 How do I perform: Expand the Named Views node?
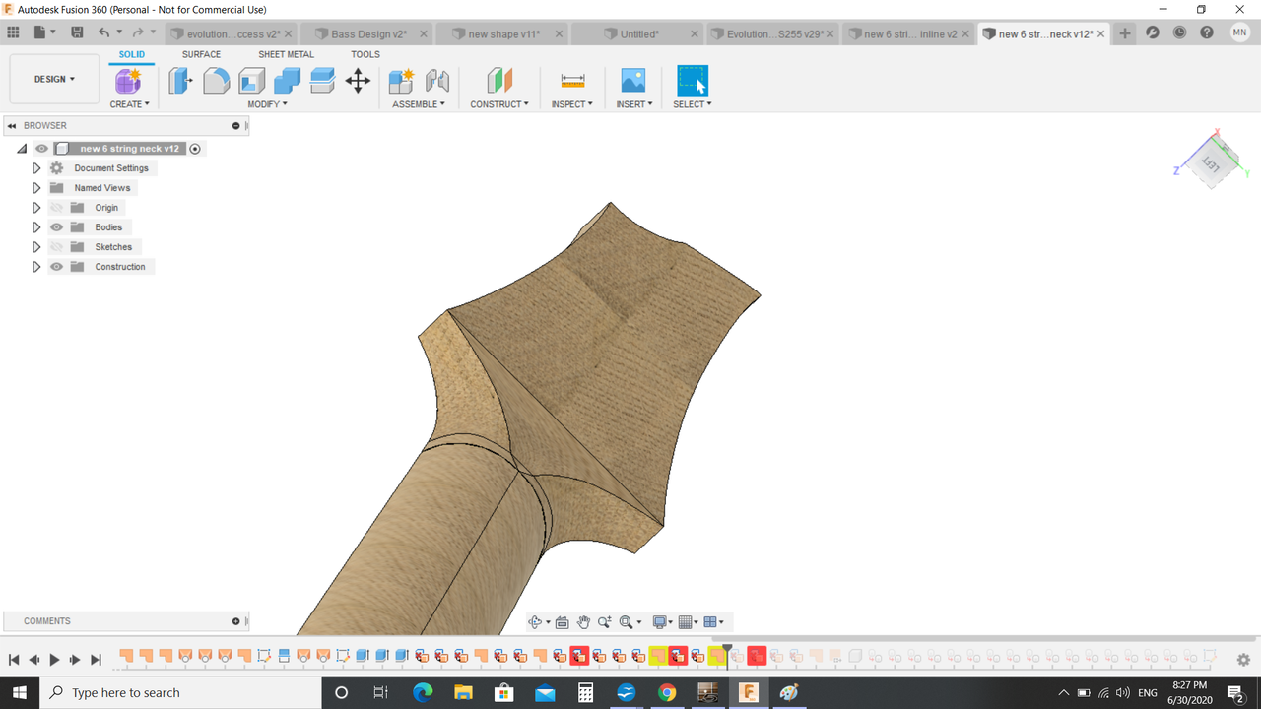click(x=36, y=188)
